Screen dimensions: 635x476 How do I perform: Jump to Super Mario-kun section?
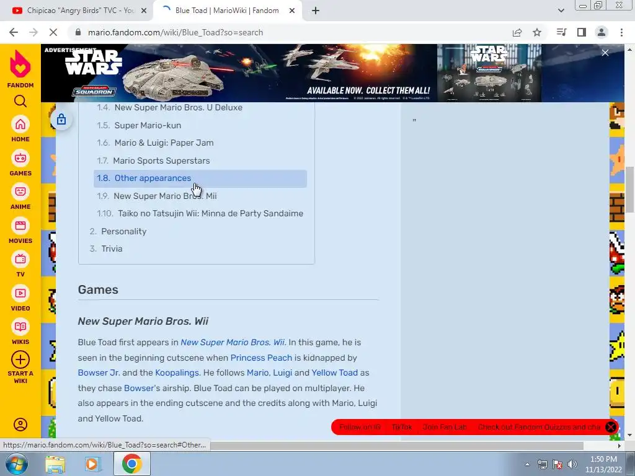pos(148,125)
